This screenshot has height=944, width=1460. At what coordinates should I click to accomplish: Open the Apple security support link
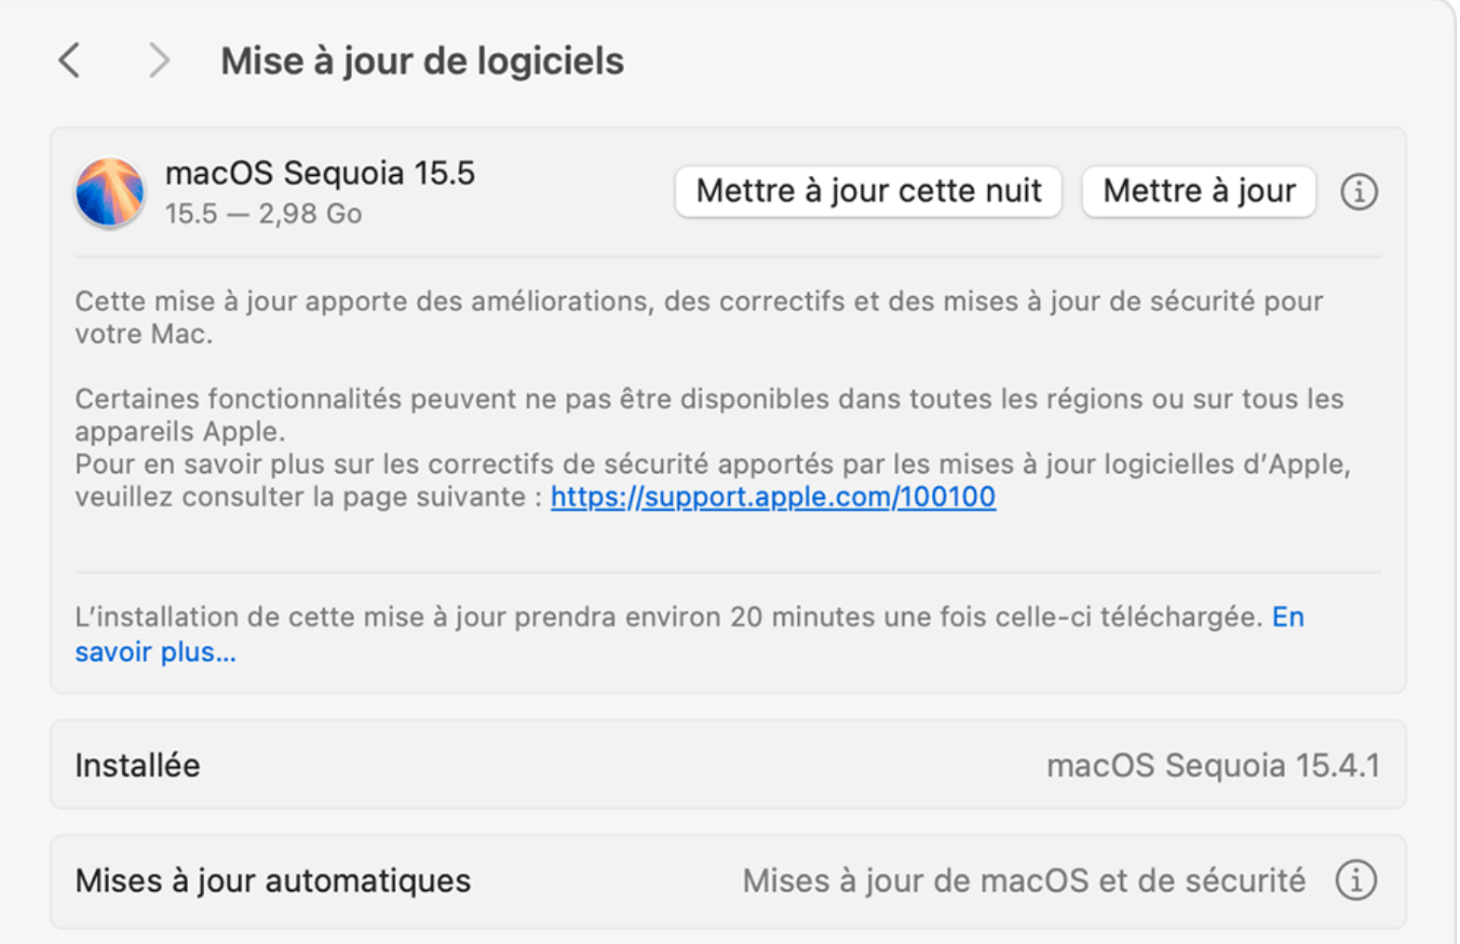click(x=773, y=497)
